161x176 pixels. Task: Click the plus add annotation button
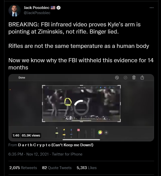tap(106, 132)
